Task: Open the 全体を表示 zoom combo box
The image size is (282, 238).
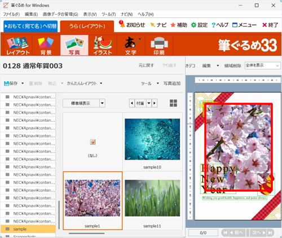Action: (x=262, y=65)
